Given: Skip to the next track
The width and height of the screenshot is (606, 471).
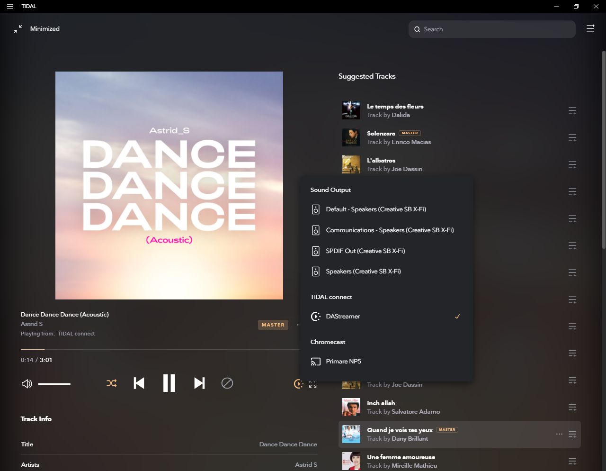Looking at the screenshot, I should 199,383.
